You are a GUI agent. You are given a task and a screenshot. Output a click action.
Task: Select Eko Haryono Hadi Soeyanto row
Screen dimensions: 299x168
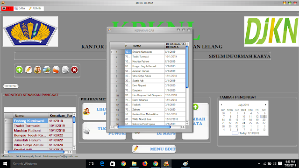pyautogui.click(x=148, y=95)
